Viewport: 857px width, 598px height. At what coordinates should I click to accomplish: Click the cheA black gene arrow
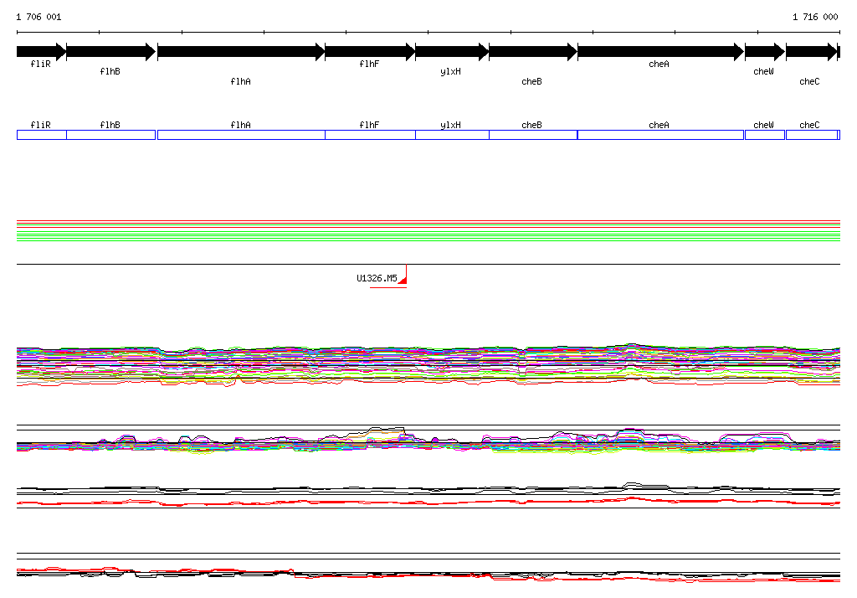tap(661, 52)
